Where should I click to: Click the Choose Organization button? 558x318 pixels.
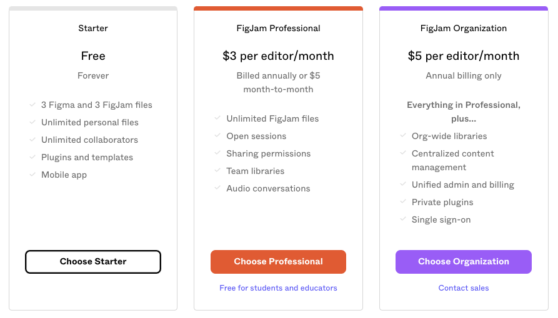[x=463, y=262]
